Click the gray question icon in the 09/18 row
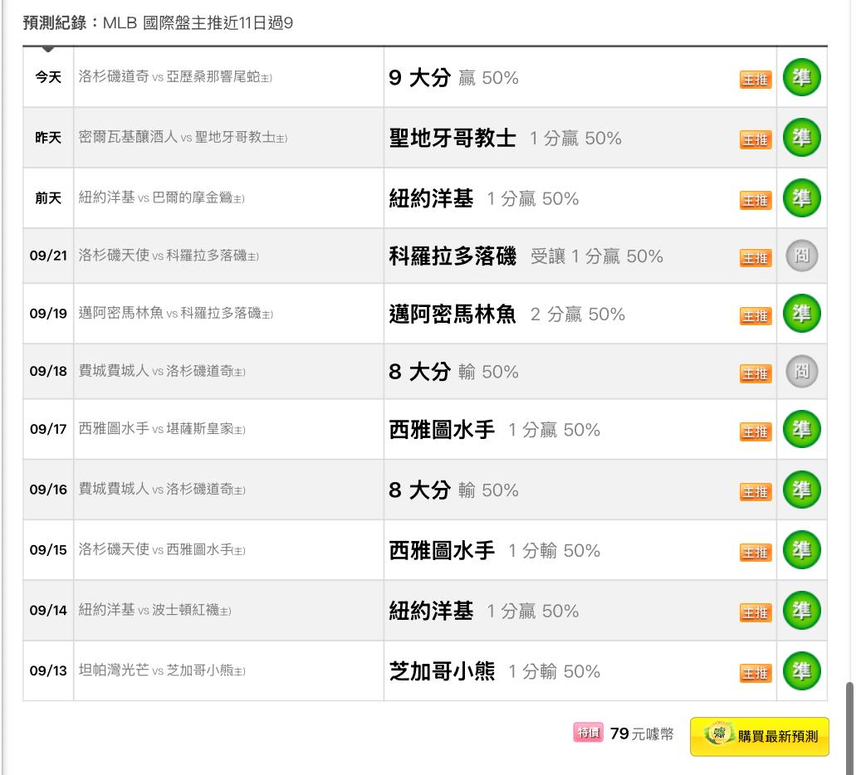This screenshot has width=861, height=775. (x=802, y=372)
